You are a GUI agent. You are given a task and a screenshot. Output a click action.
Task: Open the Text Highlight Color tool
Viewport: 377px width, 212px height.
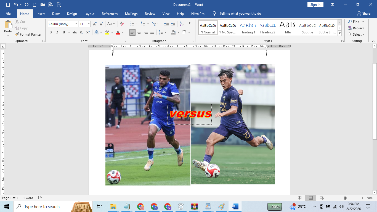(107, 32)
